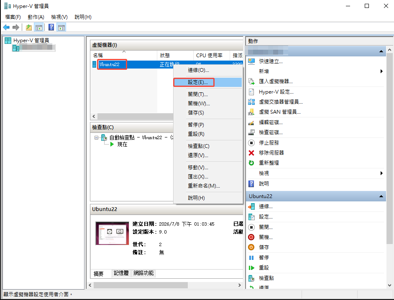Click the Ubuntu22 VM preview thumbnail

[113, 233]
